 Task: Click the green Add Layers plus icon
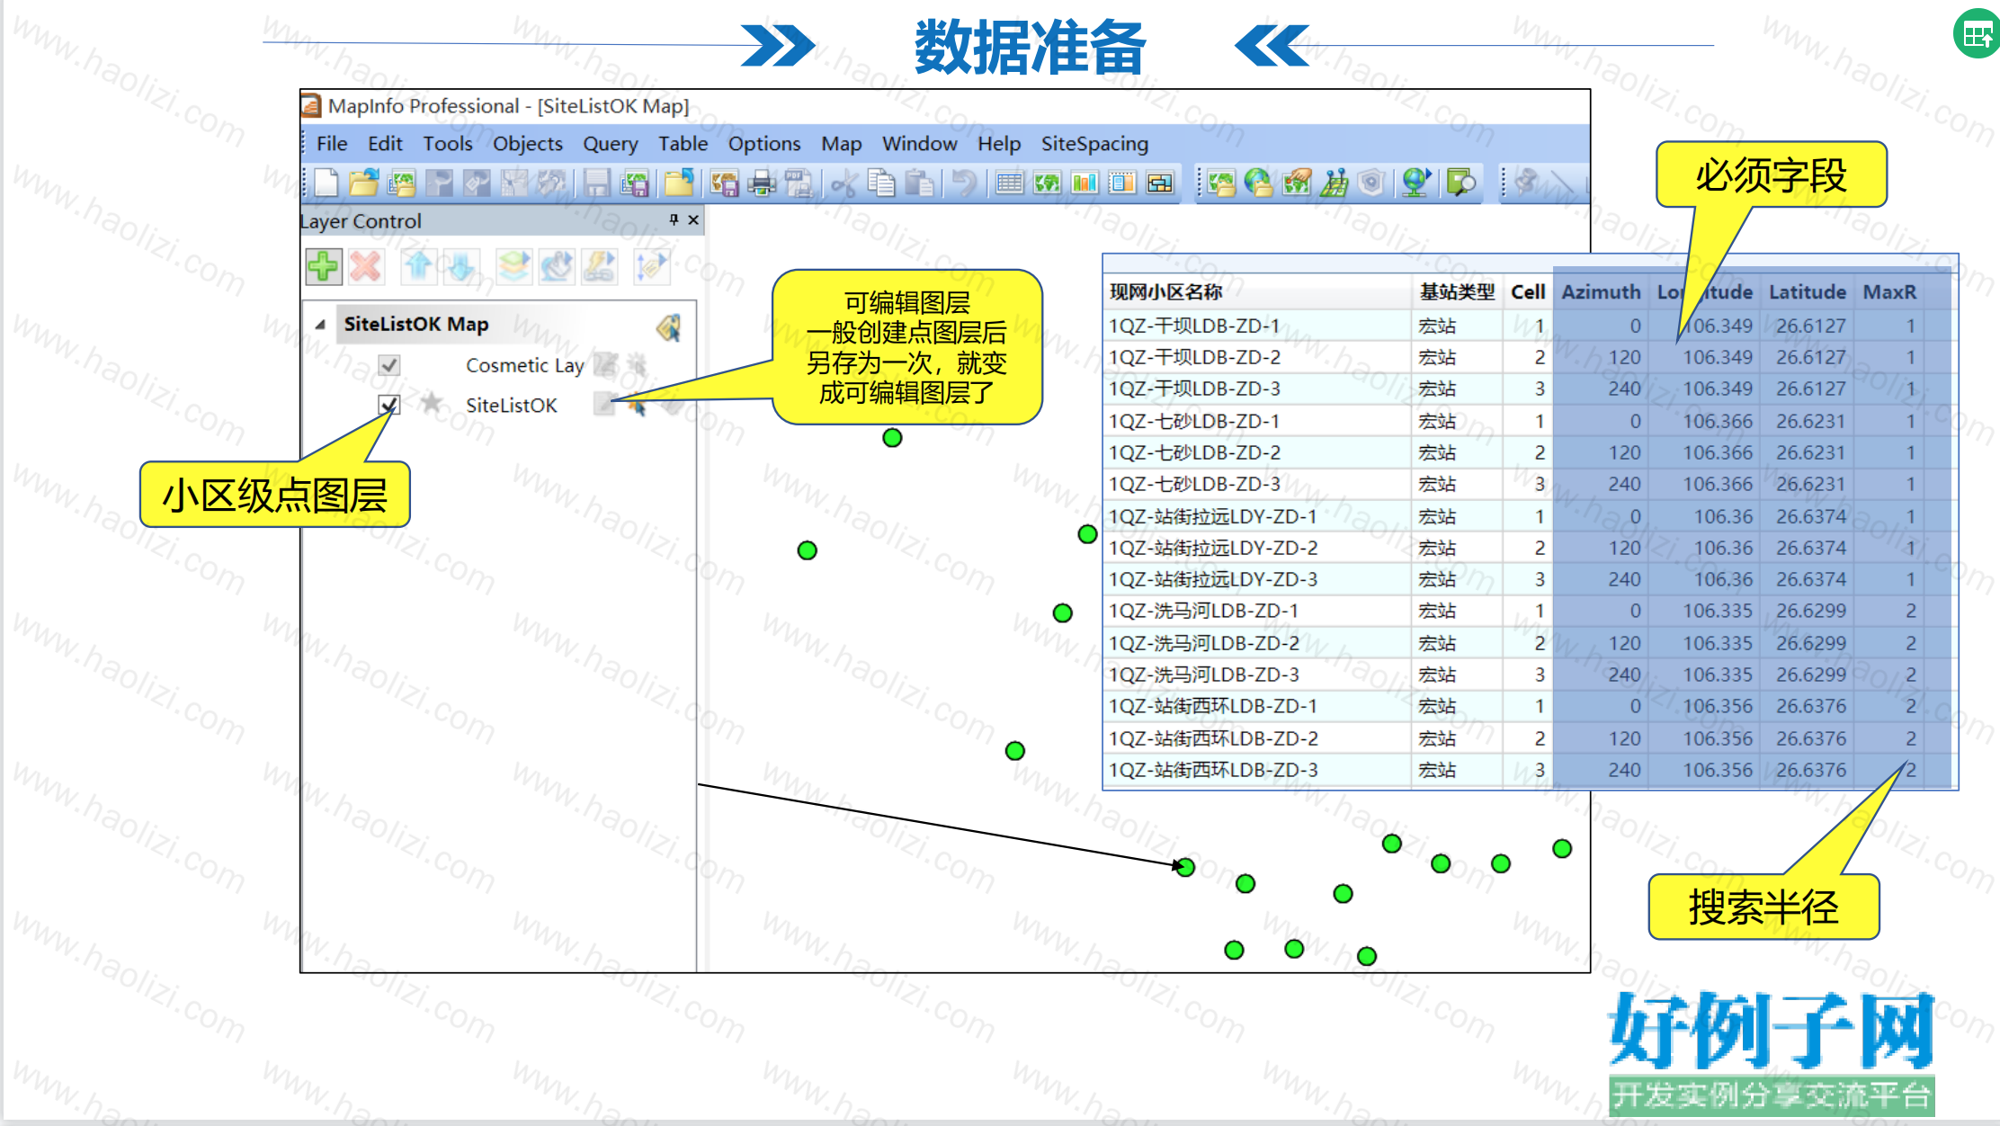(x=323, y=267)
